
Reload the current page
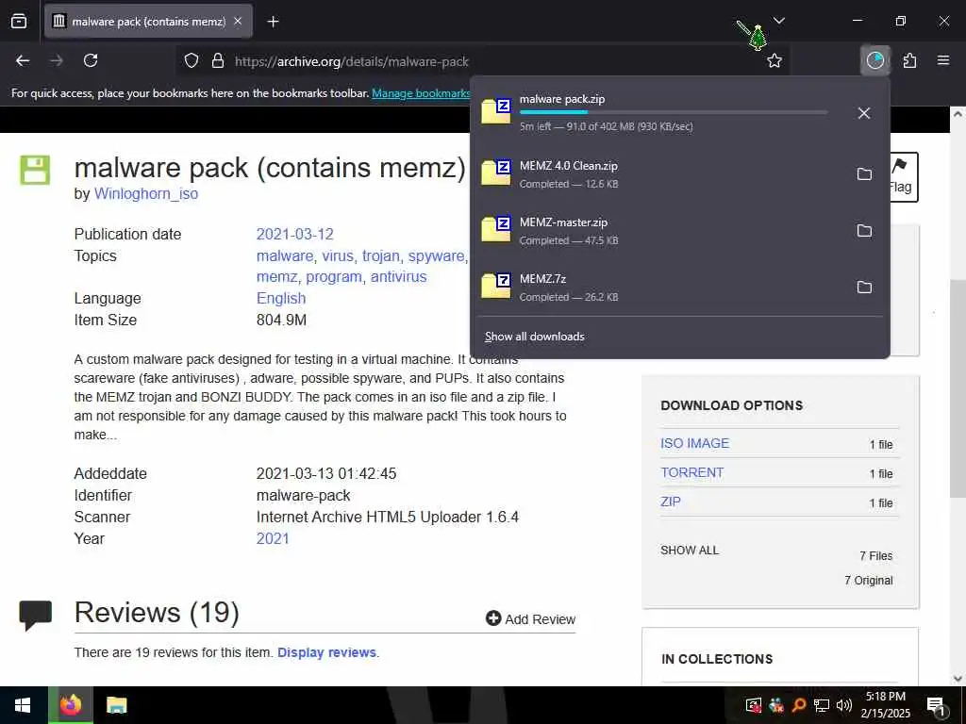click(91, 60)
